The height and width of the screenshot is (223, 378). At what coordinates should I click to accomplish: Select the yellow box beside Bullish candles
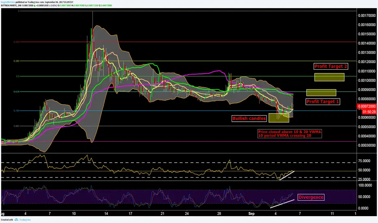click(x=279, y=118)
